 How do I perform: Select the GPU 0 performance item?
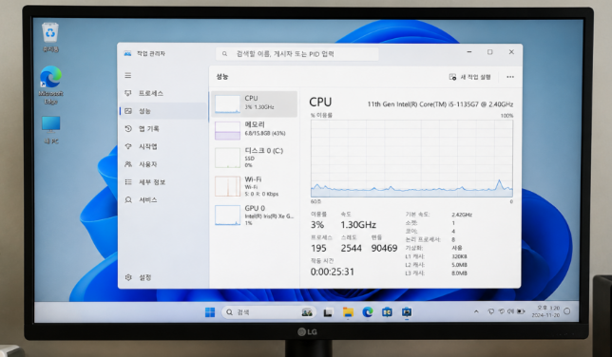(254, 216)
